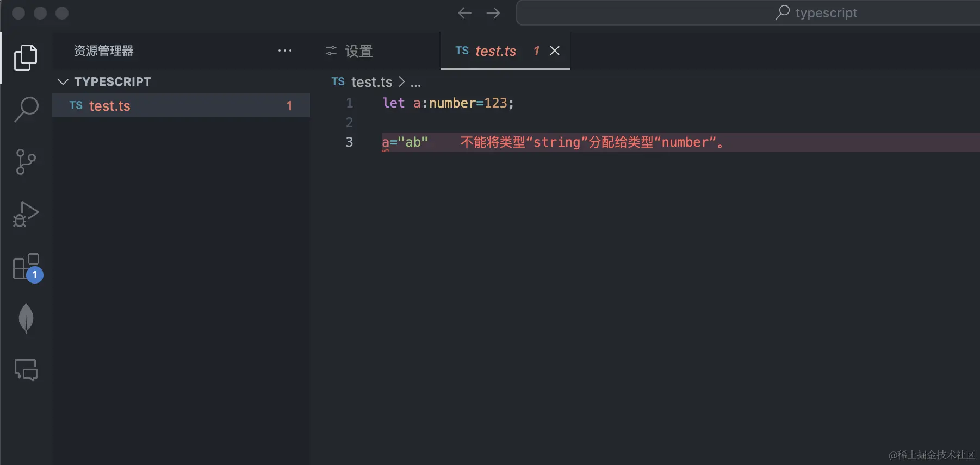980x465 pixels.
Task: Collapse the TYPESCRIPT folder section
Action: [63, 82]
